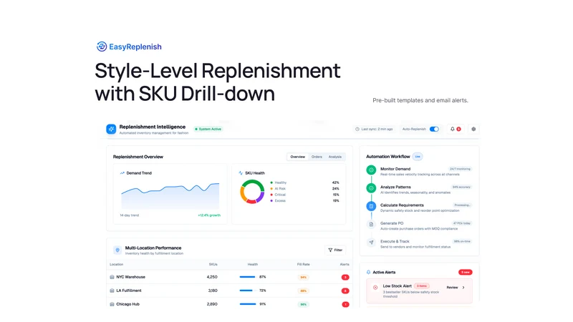Viewport: 573px width, 322px height.
Task: Click the Replenishment Intelligence blue app icon
Action: (111, 129)
